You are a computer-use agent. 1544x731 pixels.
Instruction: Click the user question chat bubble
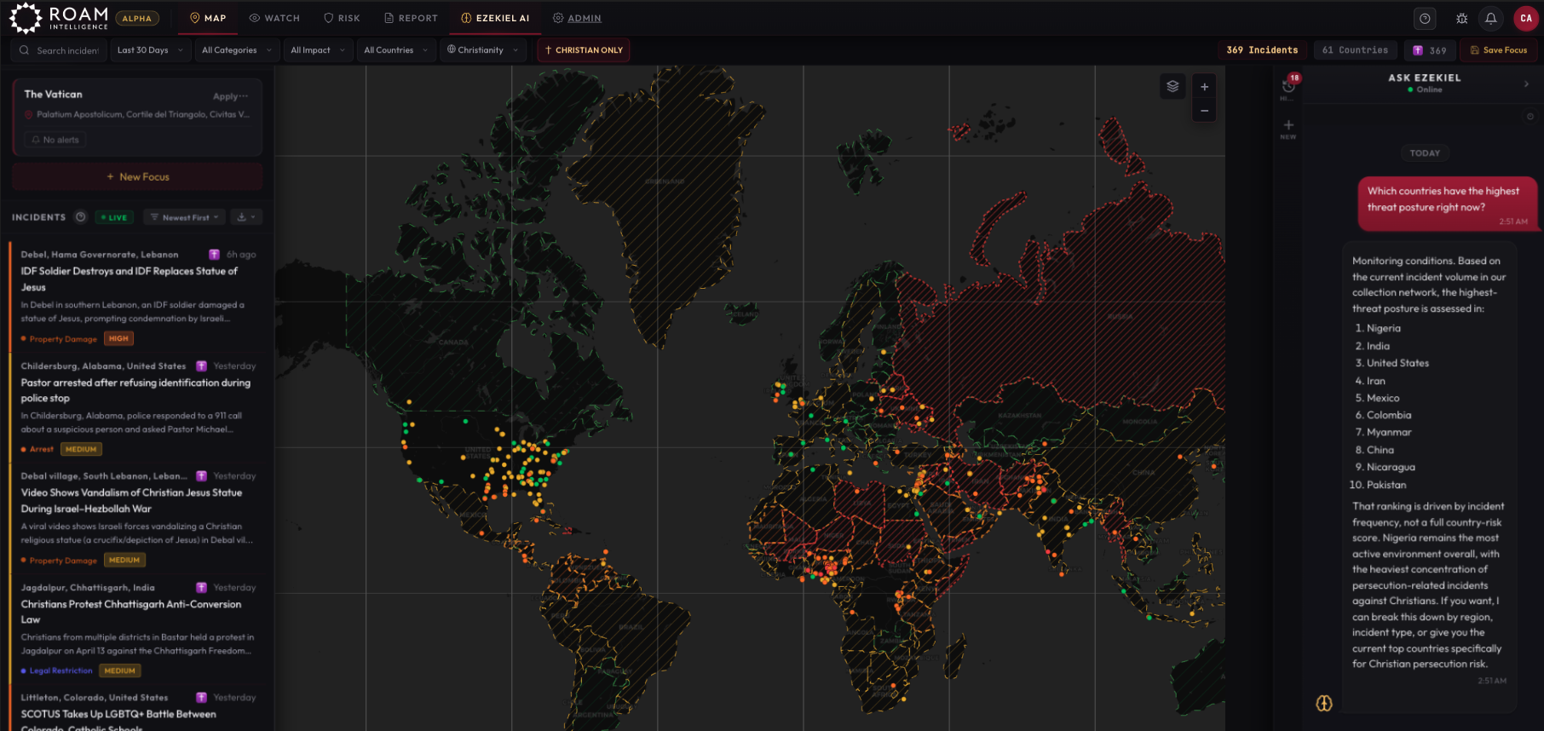[1447, 204]
